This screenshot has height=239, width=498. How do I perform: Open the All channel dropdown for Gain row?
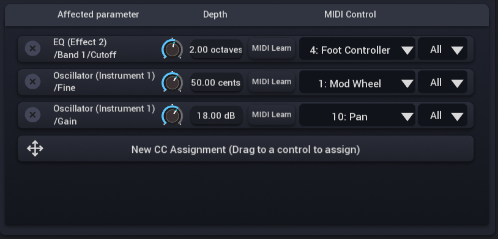pyautogui.click(x=442, y=115)
